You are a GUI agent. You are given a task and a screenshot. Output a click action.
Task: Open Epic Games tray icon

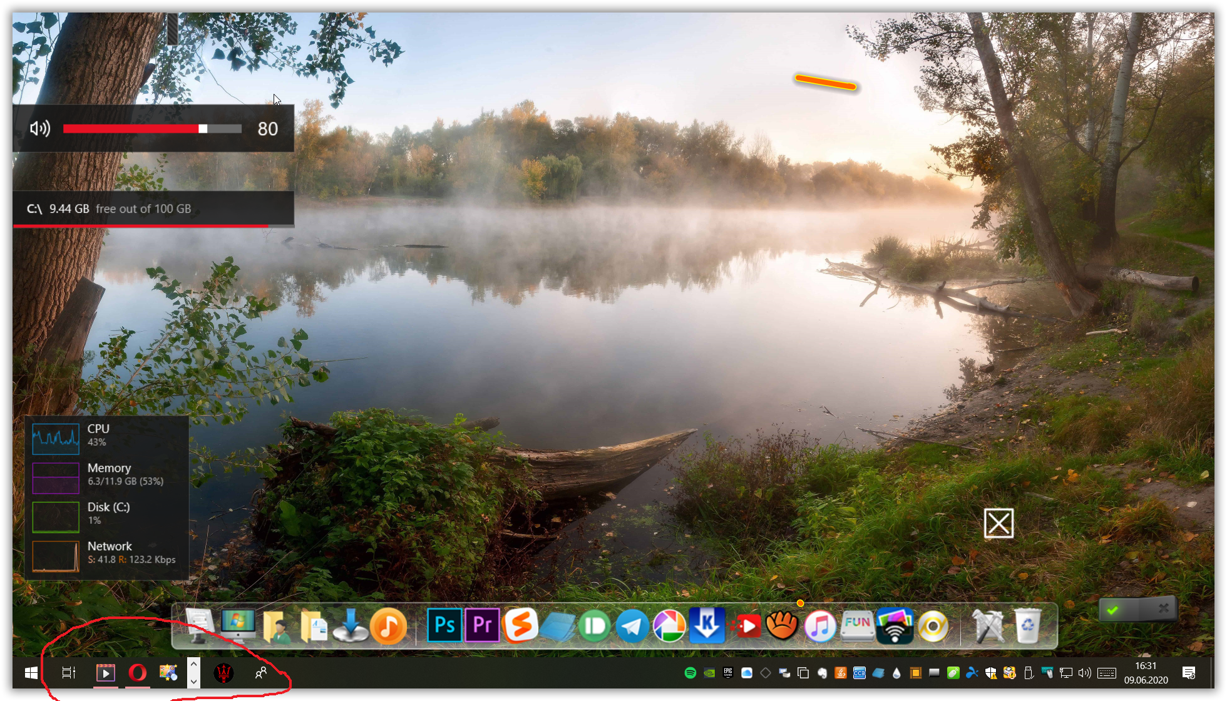(x=728, y=673)
